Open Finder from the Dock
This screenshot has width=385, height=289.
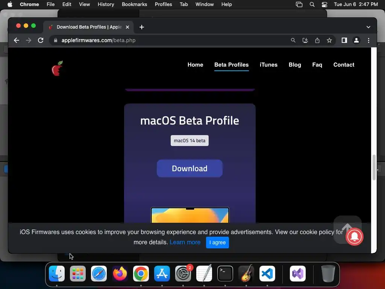pyautogui.click(x=57, y=274)
